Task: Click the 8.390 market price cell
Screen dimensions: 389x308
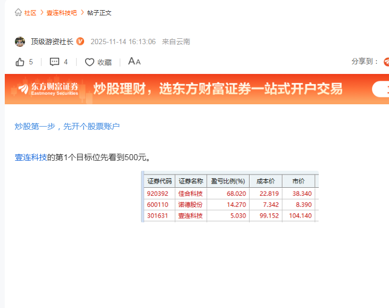Action: [304, 205]
